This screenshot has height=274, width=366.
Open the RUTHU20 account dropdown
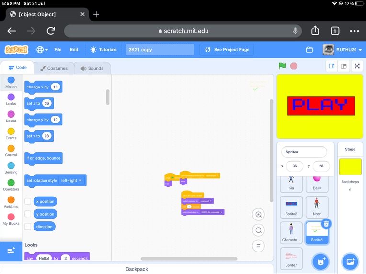(342, 50)
